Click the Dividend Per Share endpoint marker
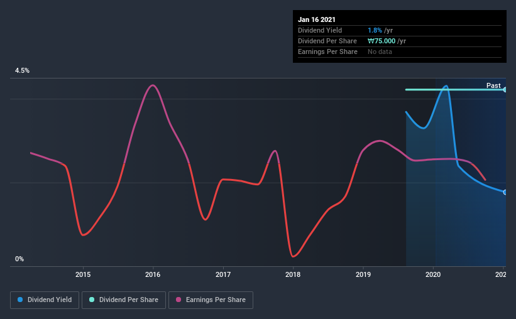Image resolution: width=516 pixels, height=319 pixels. click(x=505, y=89)
